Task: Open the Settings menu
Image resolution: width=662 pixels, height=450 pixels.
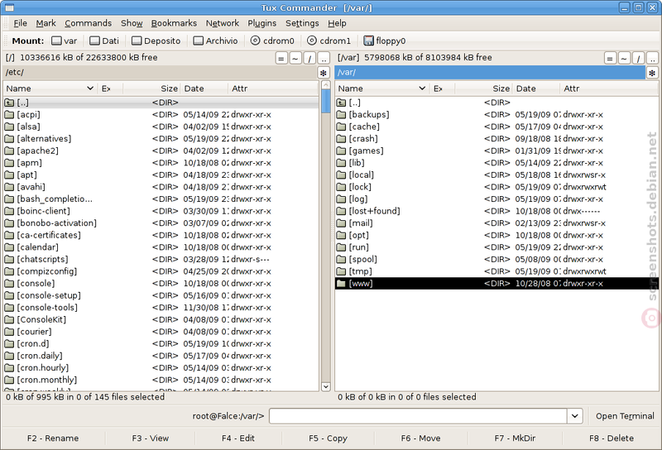Action: click(302, 23)
